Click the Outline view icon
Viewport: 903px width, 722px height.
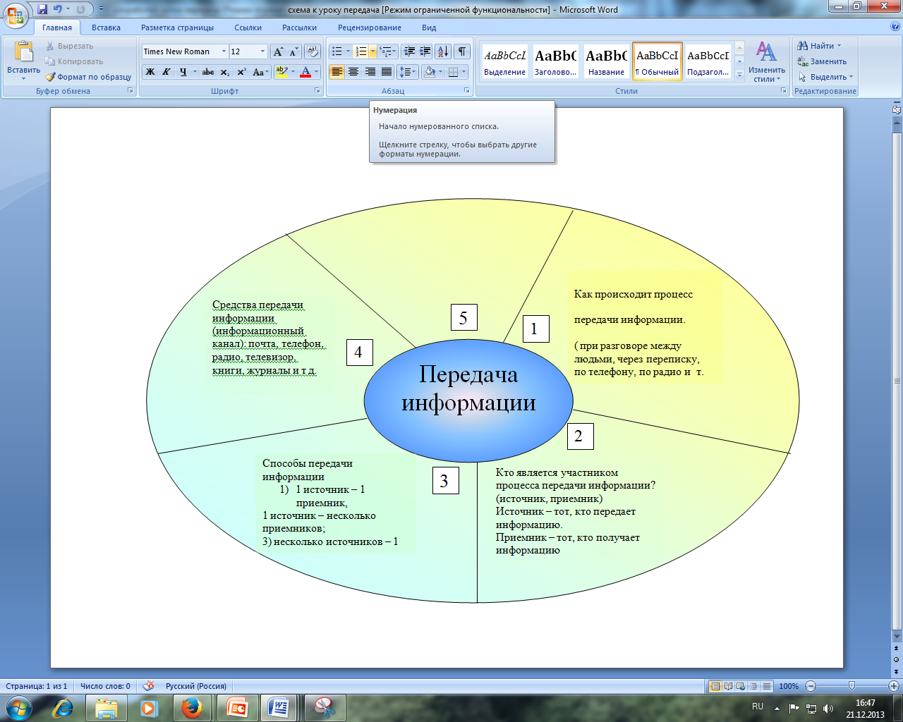click(x=753, y=686)
